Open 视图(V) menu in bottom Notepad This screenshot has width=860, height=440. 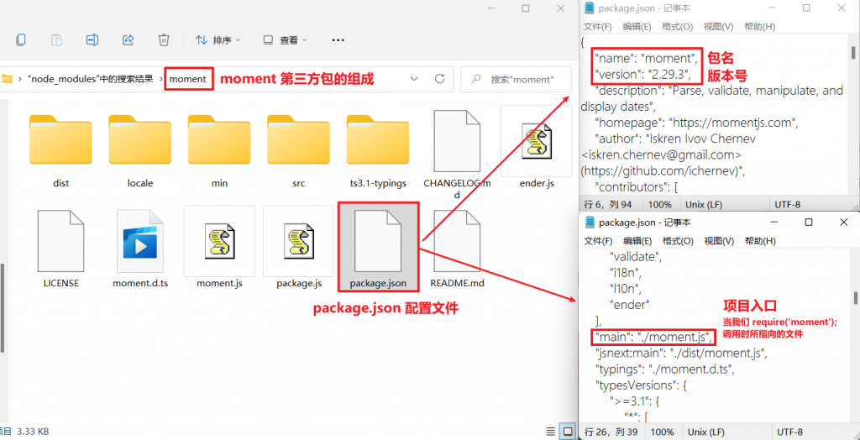[x=719, y=241]
